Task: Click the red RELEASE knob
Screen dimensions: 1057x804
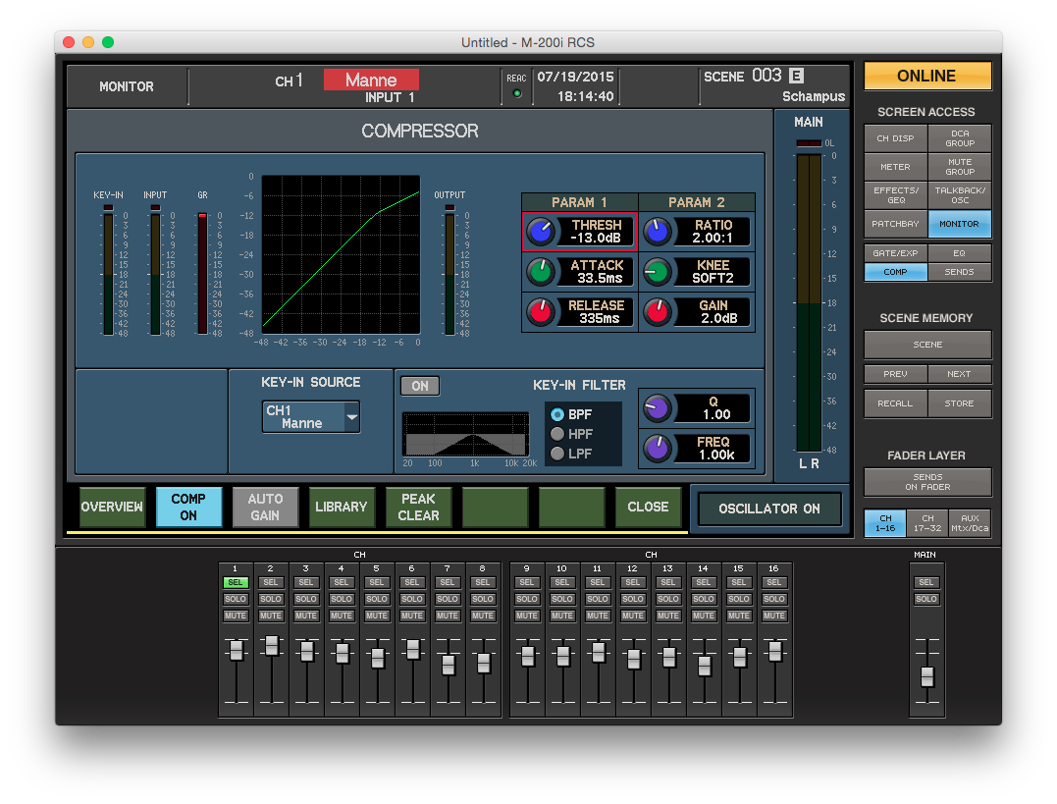Action: 541,312
